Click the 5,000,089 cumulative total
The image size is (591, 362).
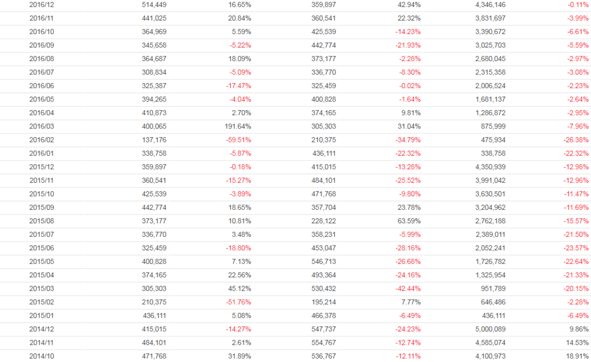[490, 329]
